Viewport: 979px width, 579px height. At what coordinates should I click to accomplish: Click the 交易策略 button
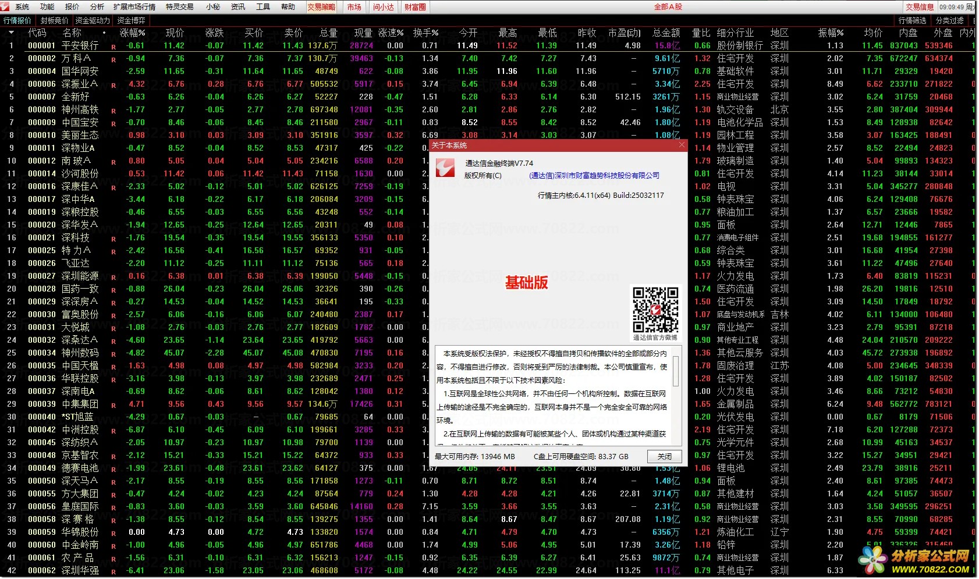(x=321, y=7)
